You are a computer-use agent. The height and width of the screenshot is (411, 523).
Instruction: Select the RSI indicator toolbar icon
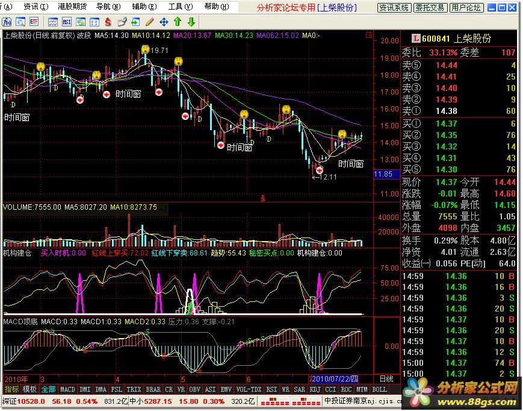coord(67,22)
